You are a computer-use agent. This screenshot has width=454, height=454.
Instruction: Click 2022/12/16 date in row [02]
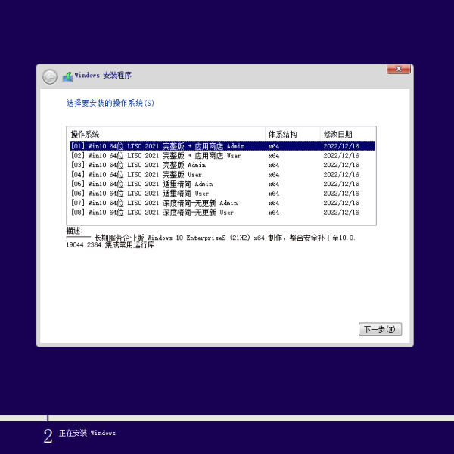[x=341, y=155]
